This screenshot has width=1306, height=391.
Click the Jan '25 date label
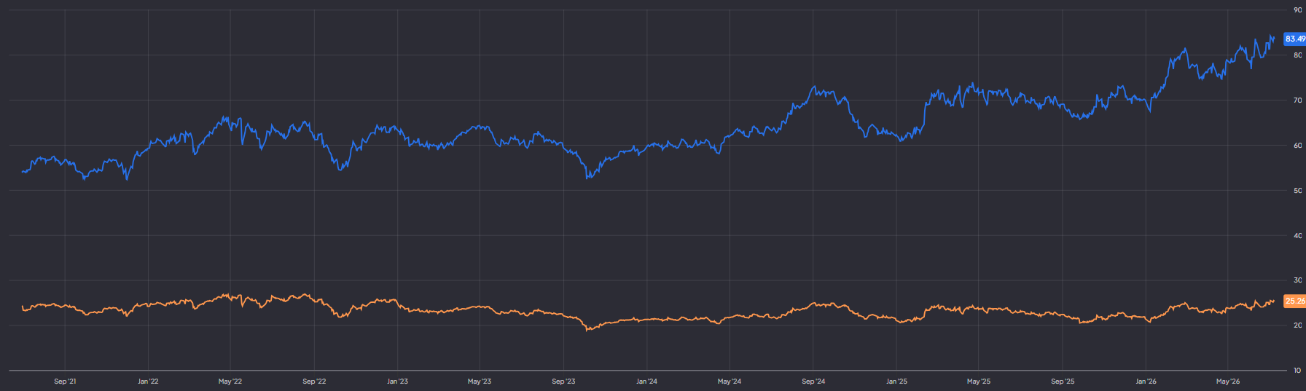(896, 382)
